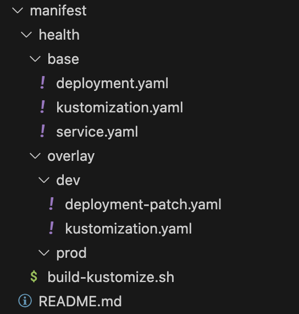Click the YAML icon beside base deployment.yaml
This screenshot has width=299, height=314.
(x=42, y=83)
